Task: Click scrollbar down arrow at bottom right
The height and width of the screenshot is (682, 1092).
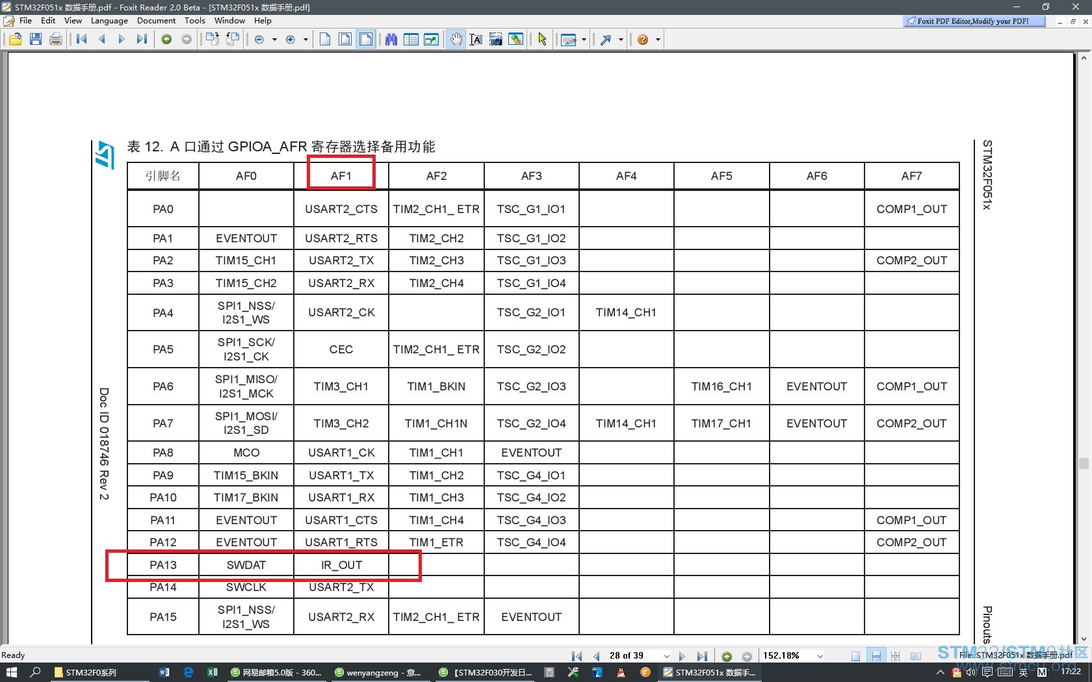Action: pos(1084,640)
